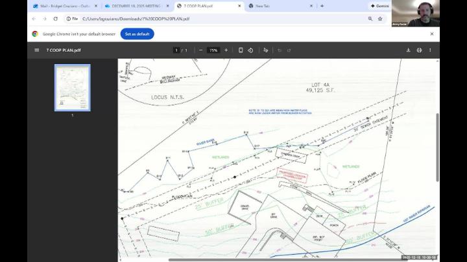The width and height of the screenshot is (467, 262).
Task: Select the annotation draw tool
Action: [265, 50]
